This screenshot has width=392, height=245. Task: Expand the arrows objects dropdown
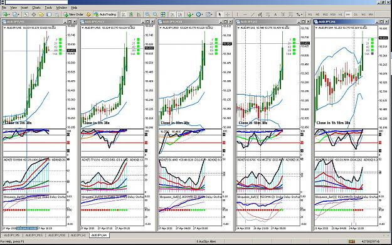click(x=302, y=14)
